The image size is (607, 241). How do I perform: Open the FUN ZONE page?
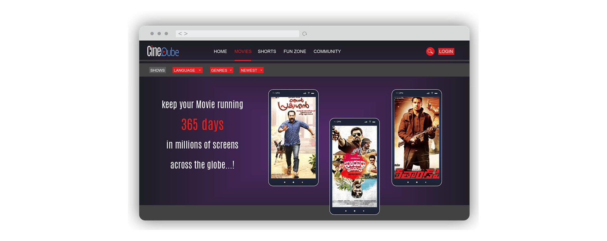(x=295, y=51)
